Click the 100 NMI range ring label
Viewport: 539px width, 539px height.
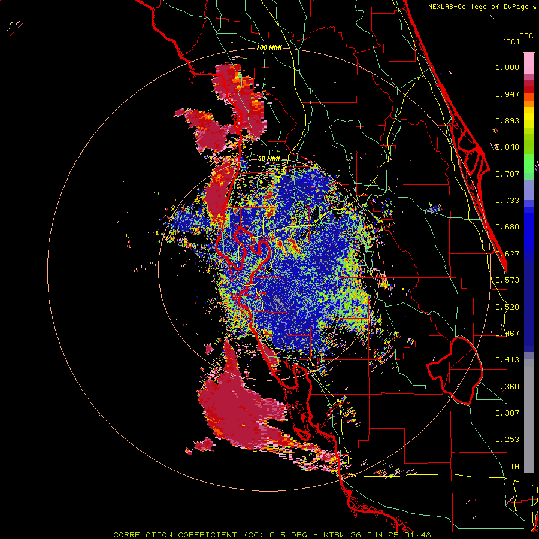point(269,47)
